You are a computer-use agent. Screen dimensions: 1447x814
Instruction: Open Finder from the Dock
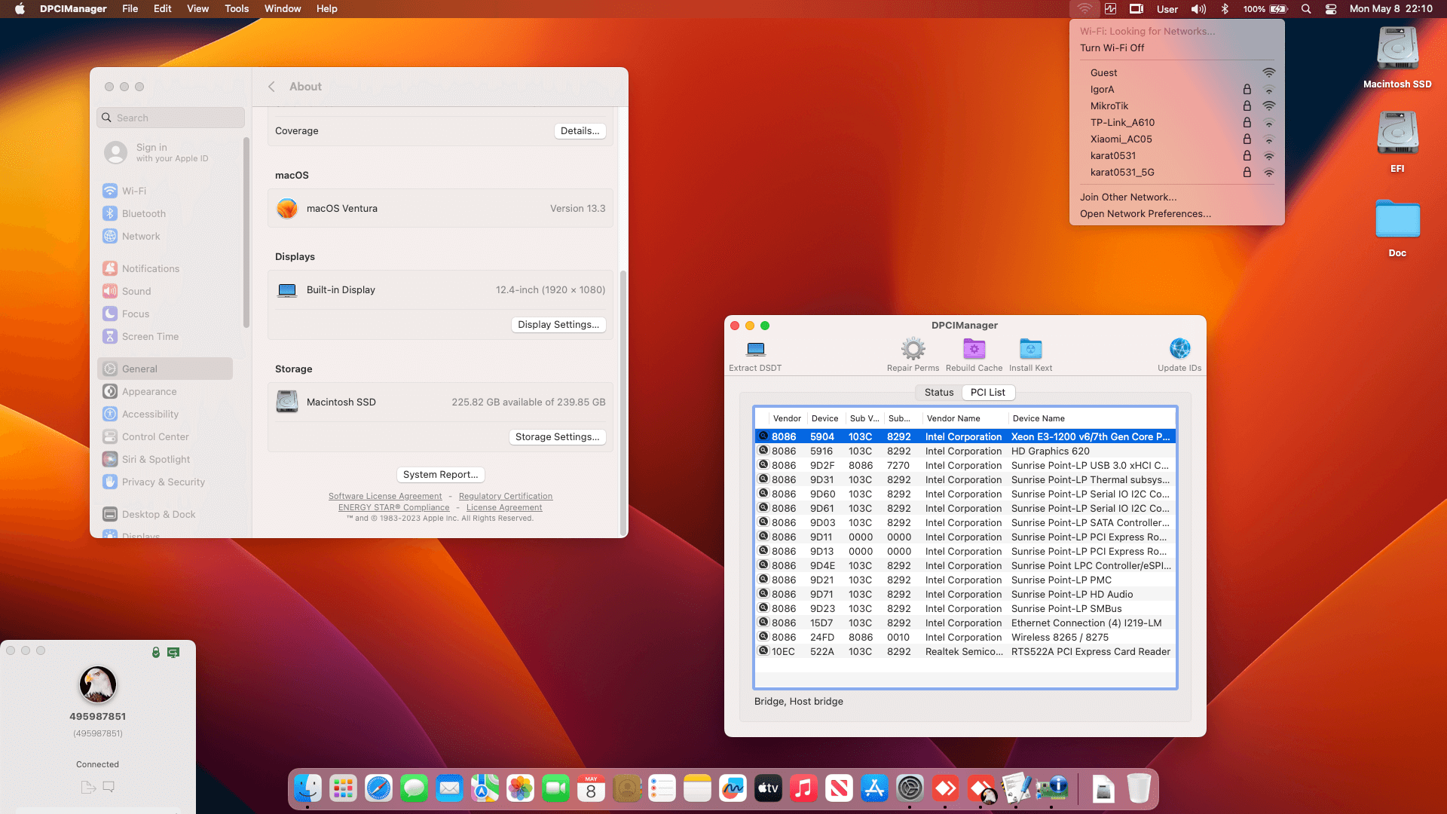(x=307, y=789)
